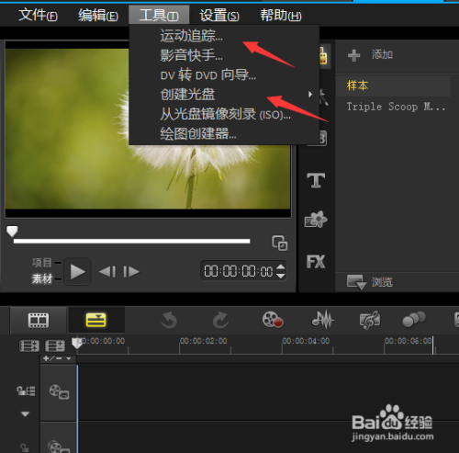Open the Title (T) library panel
Viewport: 459px width, 453px height.
click(x=316, y=180)
